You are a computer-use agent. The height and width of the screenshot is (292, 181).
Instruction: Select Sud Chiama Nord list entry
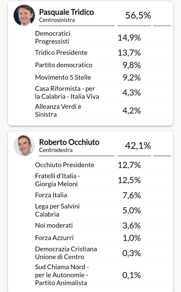pos(62,275)
